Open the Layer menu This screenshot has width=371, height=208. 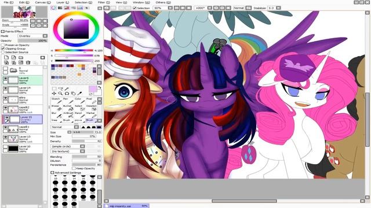coord(63,2)
